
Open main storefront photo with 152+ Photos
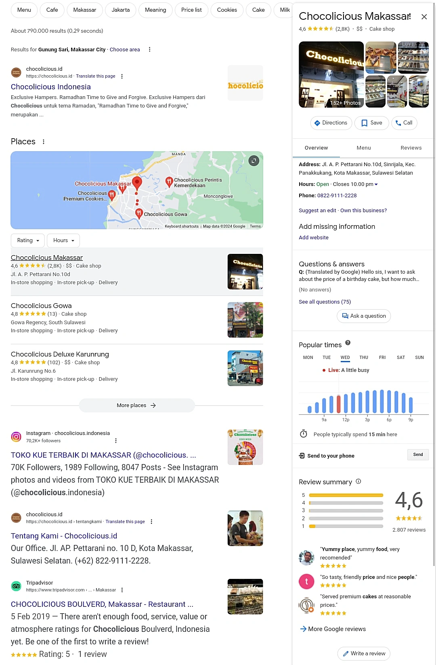331,74
